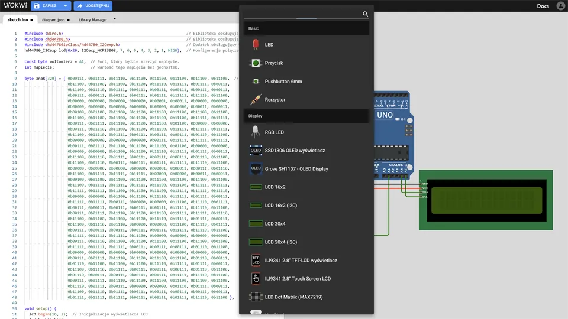Click the search magnifier icon
The width and height of the screenshot is (568, 319).
[365, 14]
